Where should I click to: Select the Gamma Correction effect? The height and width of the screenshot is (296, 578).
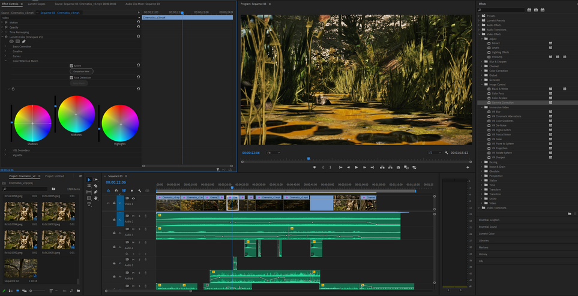point(502,102)
